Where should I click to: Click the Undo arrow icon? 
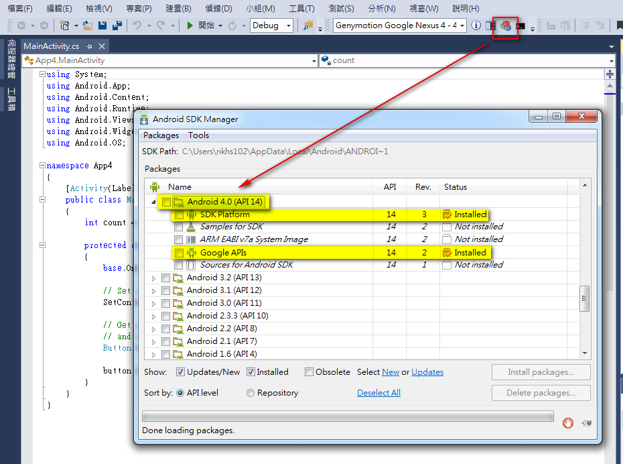point(137,25)
